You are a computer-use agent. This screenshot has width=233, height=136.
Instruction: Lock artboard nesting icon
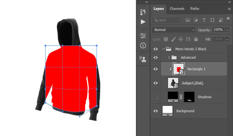click(x=188, y=39)
